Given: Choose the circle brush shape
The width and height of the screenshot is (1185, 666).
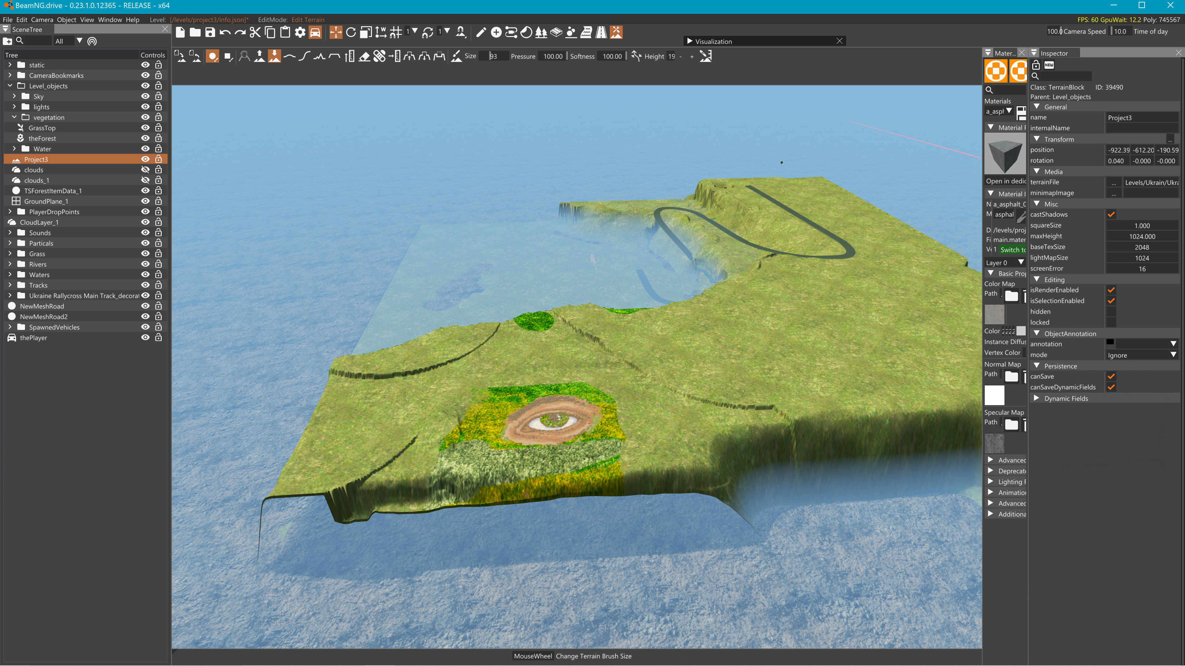Looking at the screenshot, I should point(213,56).
